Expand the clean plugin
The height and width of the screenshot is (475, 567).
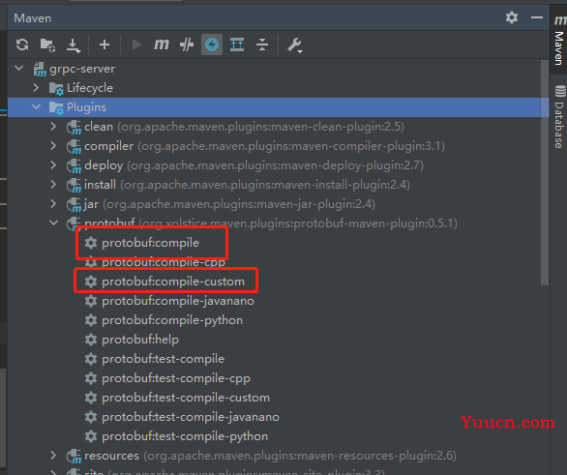[53, 127]
